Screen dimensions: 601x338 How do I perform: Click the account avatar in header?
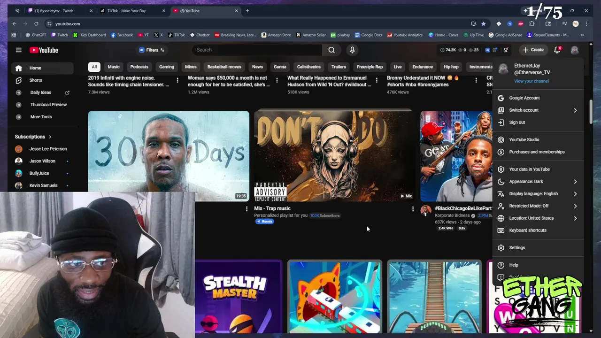click(x=574, y=50)
